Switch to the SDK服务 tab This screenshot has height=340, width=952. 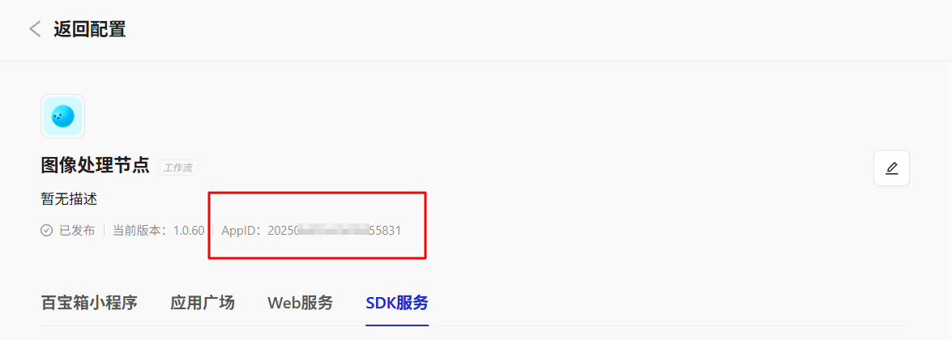point(397,303)
